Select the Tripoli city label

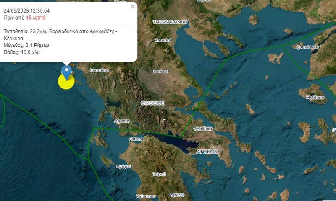click(x=159, y=174)
